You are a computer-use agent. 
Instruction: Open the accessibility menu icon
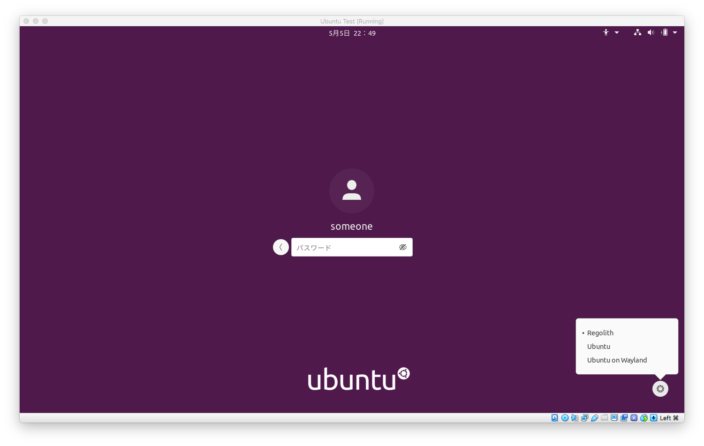point(606,32)
